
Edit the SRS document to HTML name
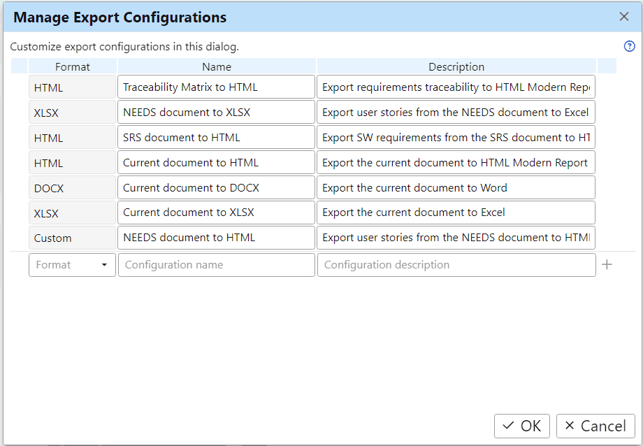point(217,138)
